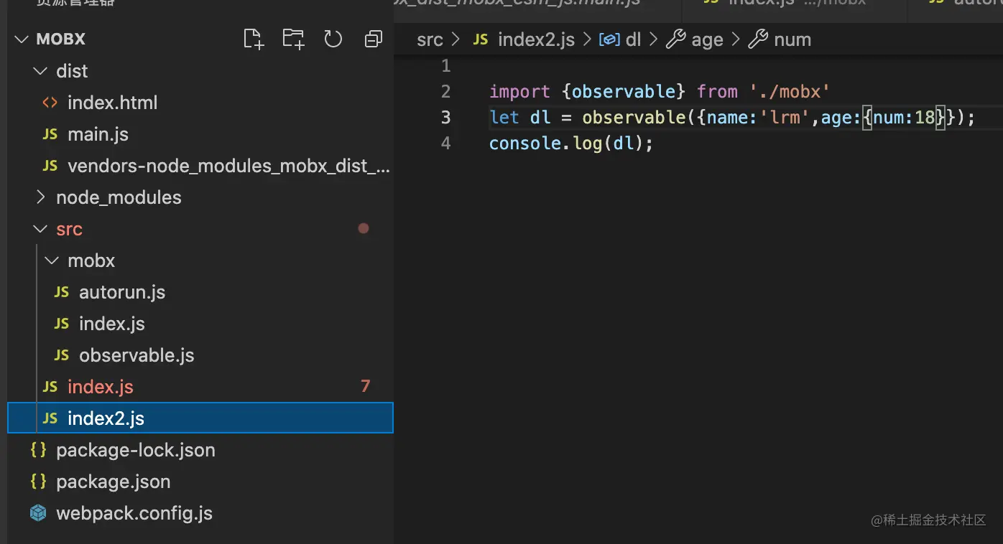Click the dl variable symbol icon in breadcrumb

tap(609, 39)
